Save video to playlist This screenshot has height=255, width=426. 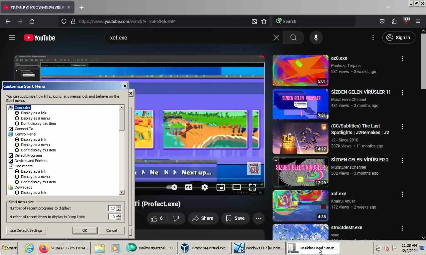(235, 218)
